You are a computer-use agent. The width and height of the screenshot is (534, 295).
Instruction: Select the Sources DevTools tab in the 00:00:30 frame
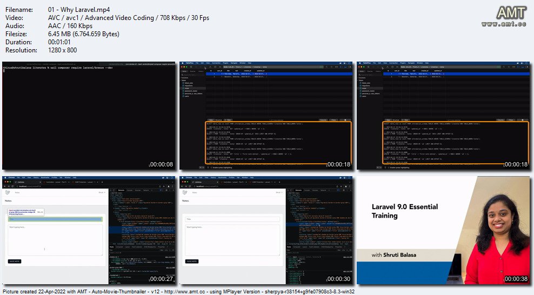point(315,190)
